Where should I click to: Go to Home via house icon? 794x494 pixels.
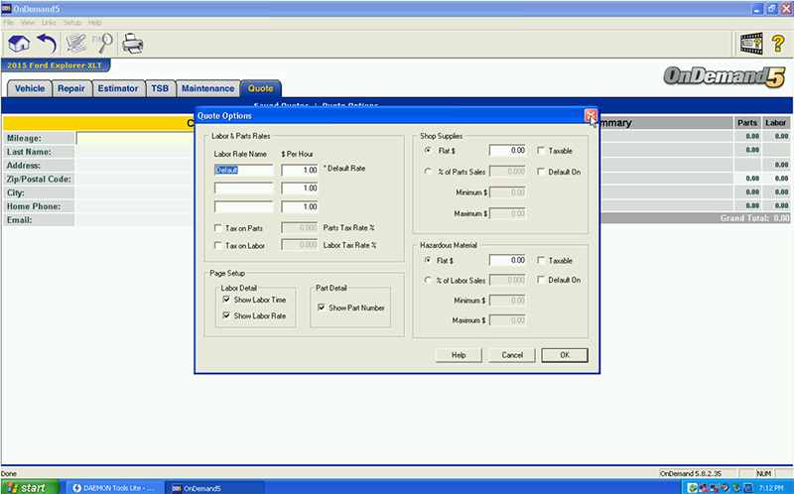click(19, 44)
